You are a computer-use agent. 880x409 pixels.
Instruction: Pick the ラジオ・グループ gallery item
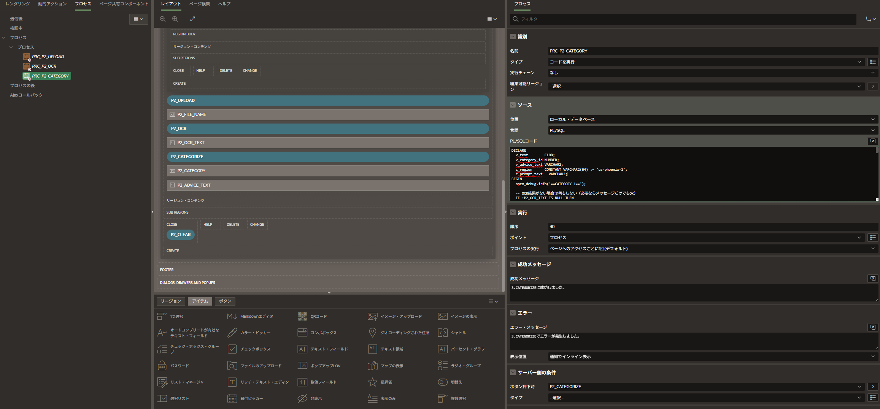[x=459, y=366]
